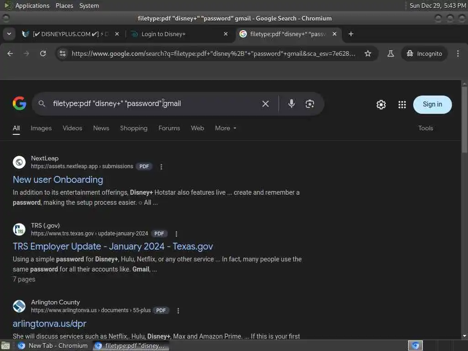Click the assets.nextleap.app URL breadcrumb

(82, 166)
